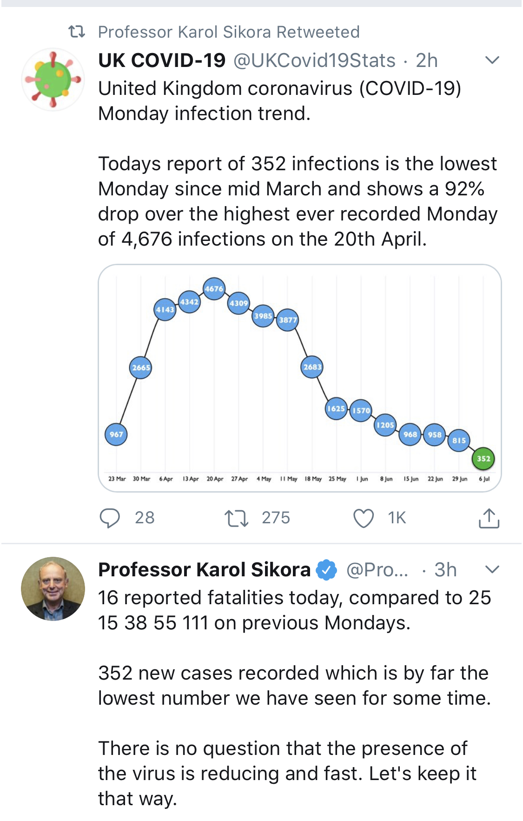Open the UK COVID-19 account name
Viewport: 523px width, 821px height.
tap(162, 60)
